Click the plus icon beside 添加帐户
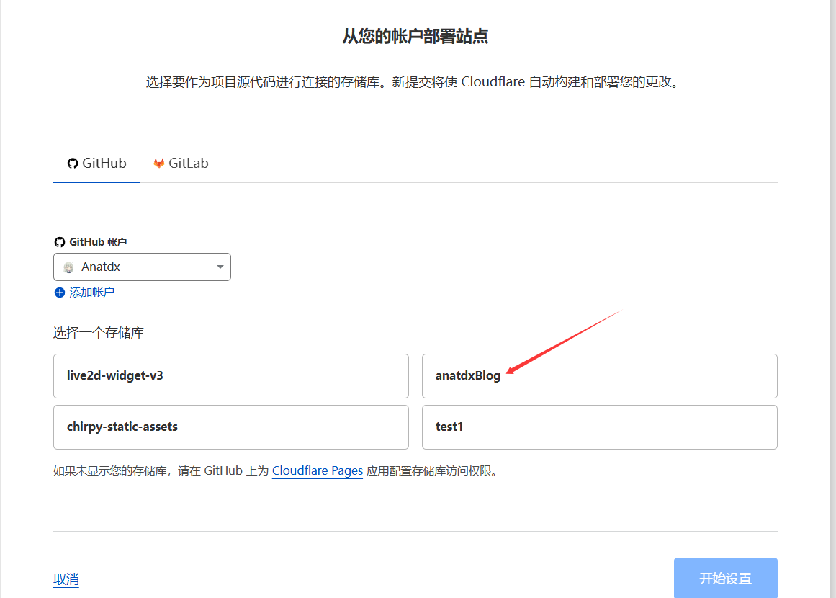Image resolution: width=836 pixels, height=598 pixels. coord(60,293)
